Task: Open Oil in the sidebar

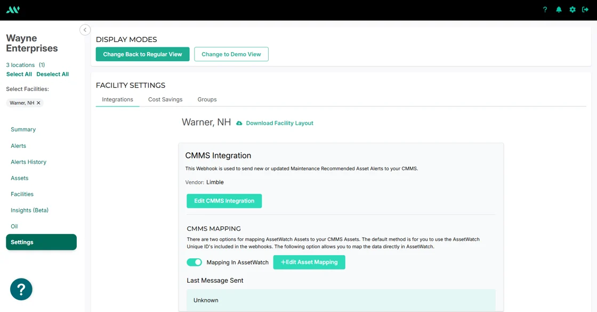Action: 14,226
